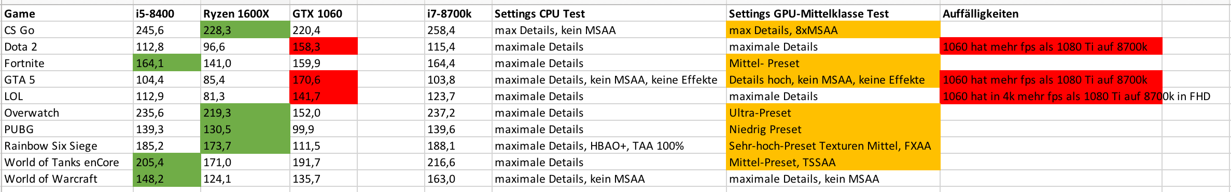Click the orange Ultra-Preset cell
The width and height of the screenshot is (1231, 192).
pos(833,113)
